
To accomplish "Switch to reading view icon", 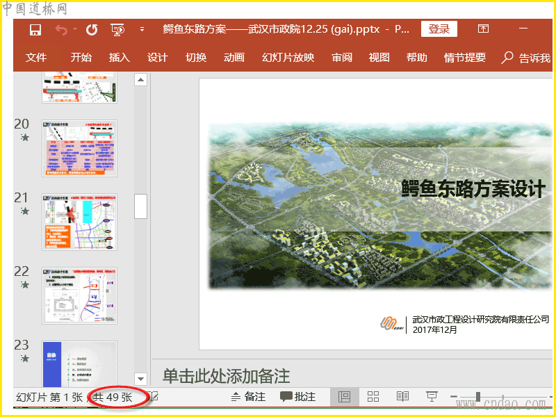I will coord(402,397).
